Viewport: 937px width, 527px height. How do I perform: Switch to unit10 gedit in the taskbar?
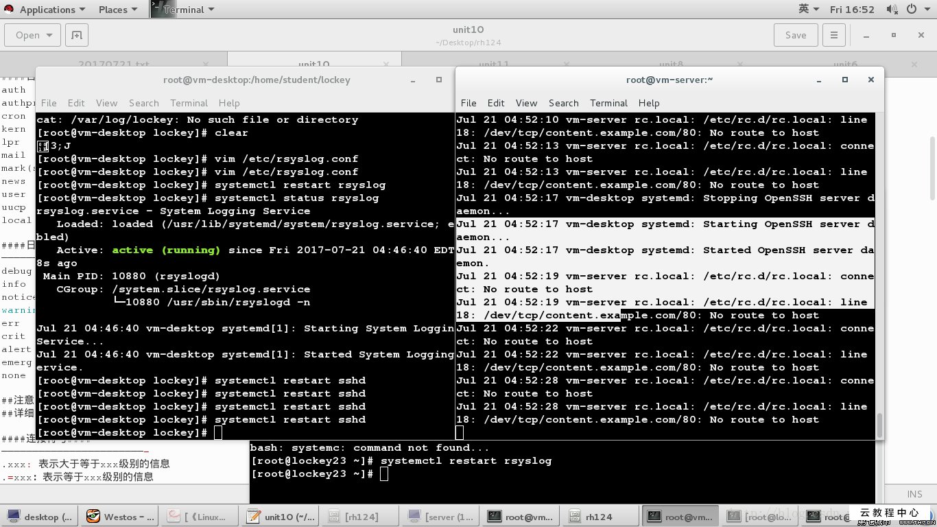(281, 517)
